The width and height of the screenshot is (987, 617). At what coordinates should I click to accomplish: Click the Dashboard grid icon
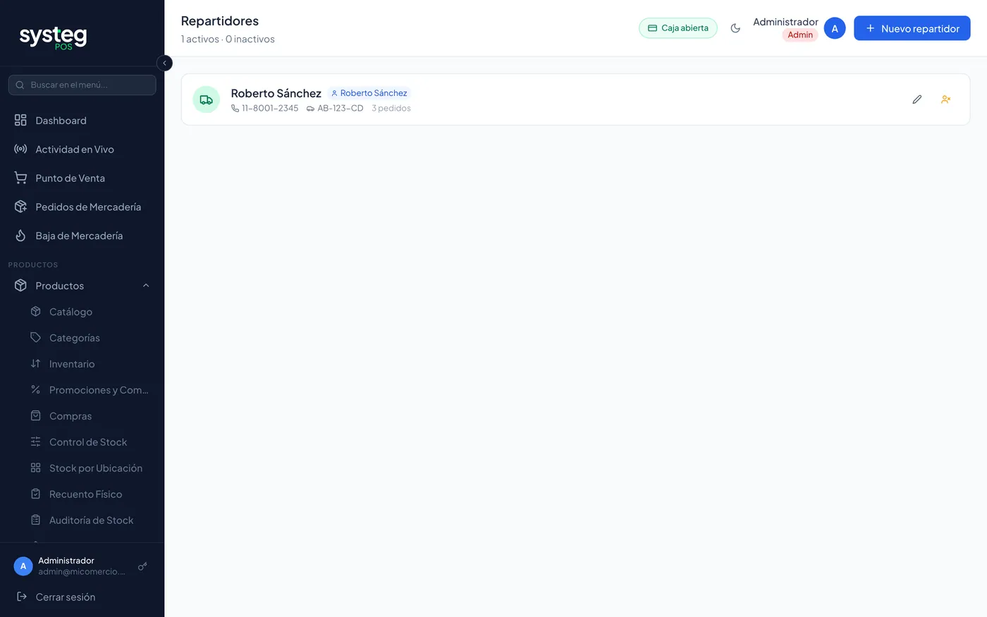coord(20,121)
